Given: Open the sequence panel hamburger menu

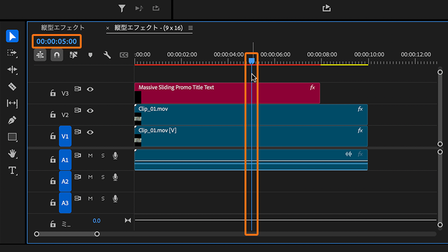Looking at the screenshot, I should click(190, 28).
